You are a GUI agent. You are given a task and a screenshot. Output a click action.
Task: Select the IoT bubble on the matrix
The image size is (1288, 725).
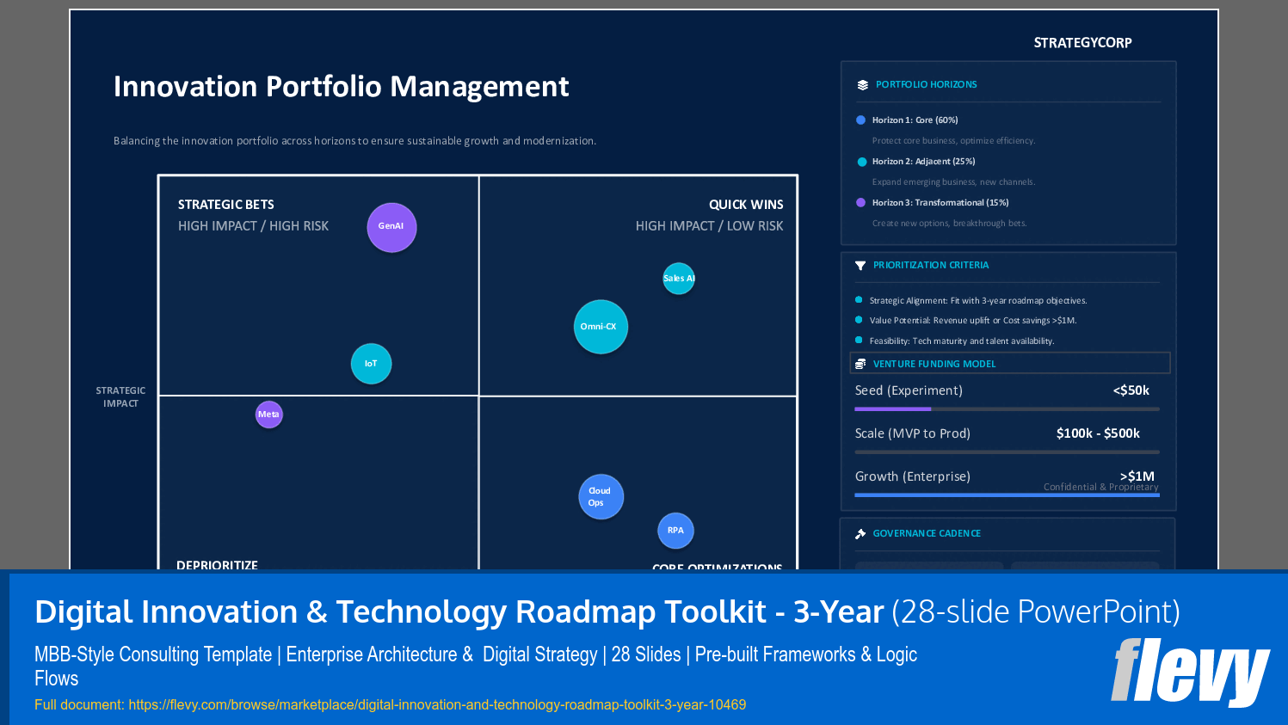click(371, 363)
